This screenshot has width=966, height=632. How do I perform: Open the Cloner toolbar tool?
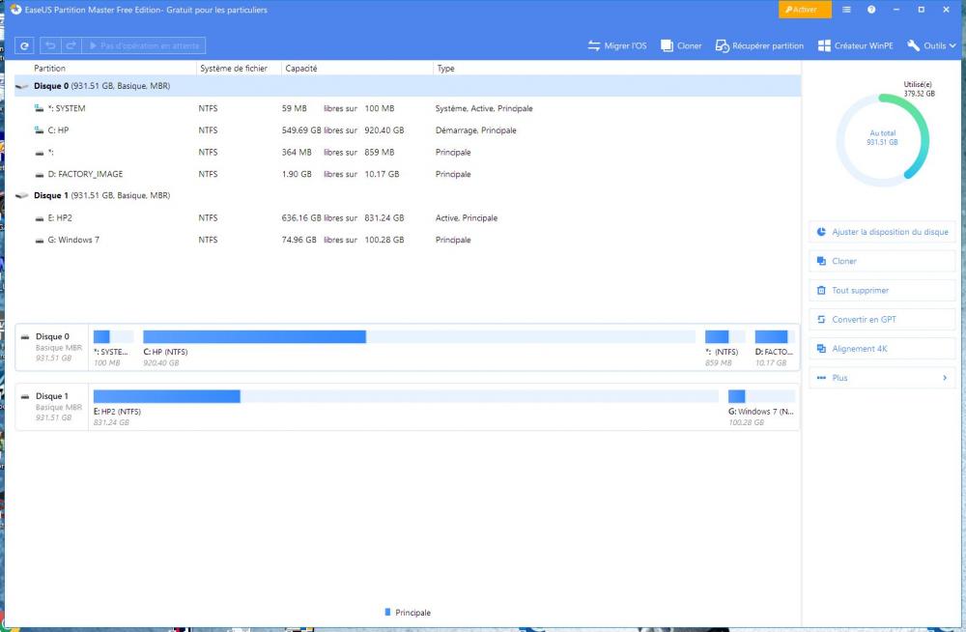[x=681, y=45]
